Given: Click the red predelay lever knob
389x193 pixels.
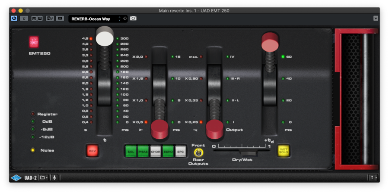Looking at the screenshot, I should (270, 42).
